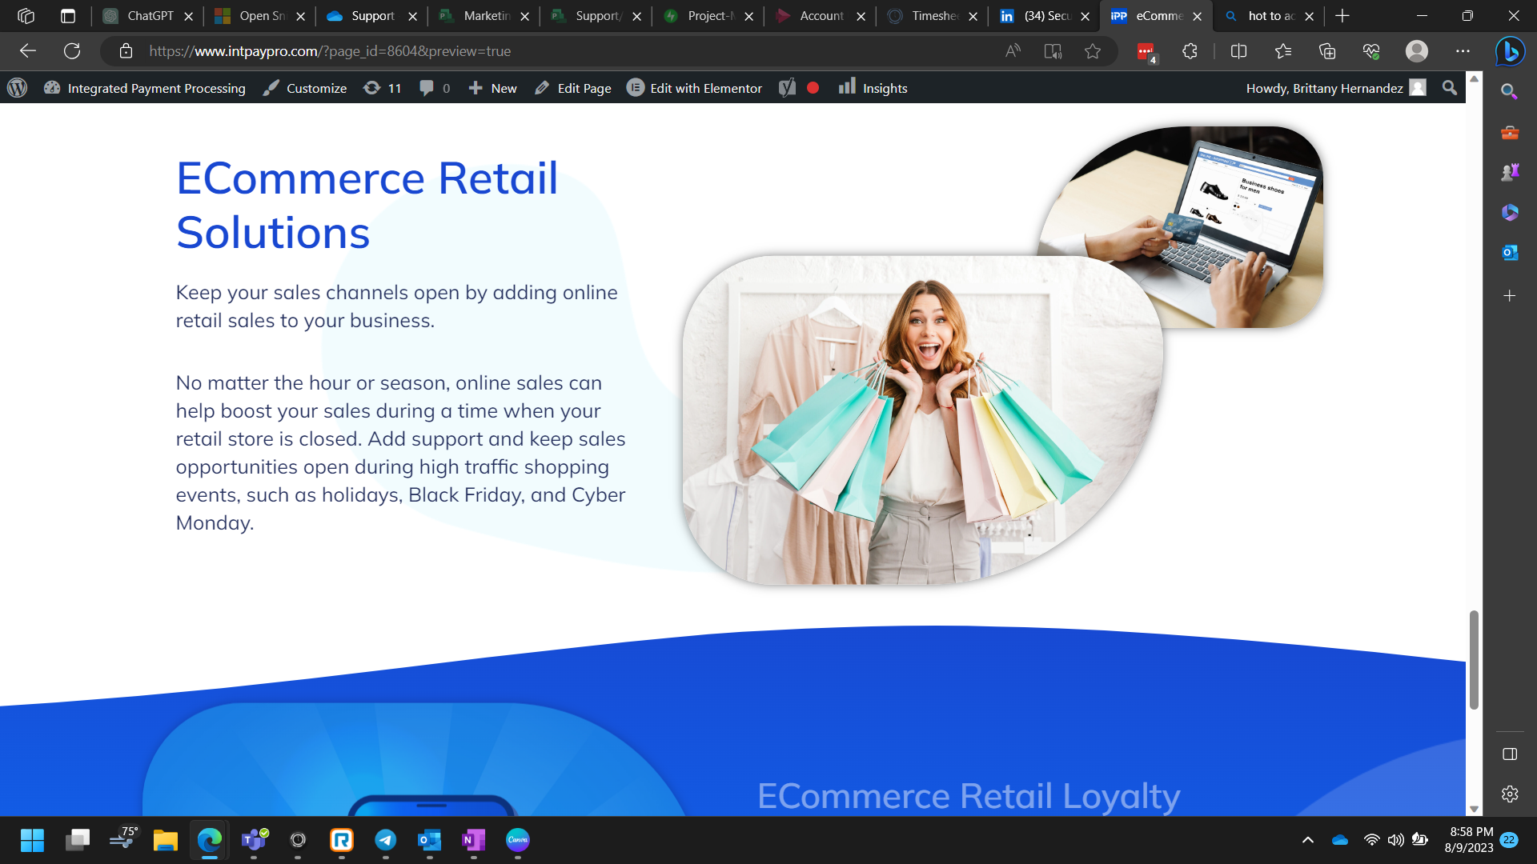Click the Yoast SEO icon in admin bar
Screen dimensions: 1537x864
(788, 88)
